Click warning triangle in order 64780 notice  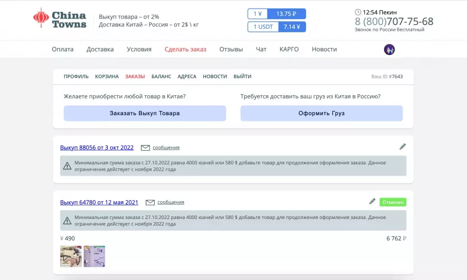[x=67, y=220]
